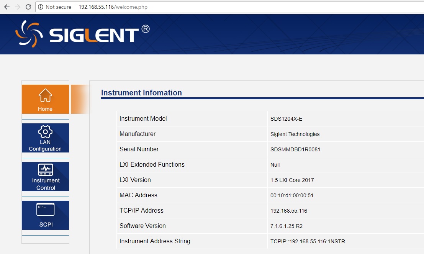Select the Instrument Model value SDS1204X-E
The image size is (424, 254).
(286, 119)
